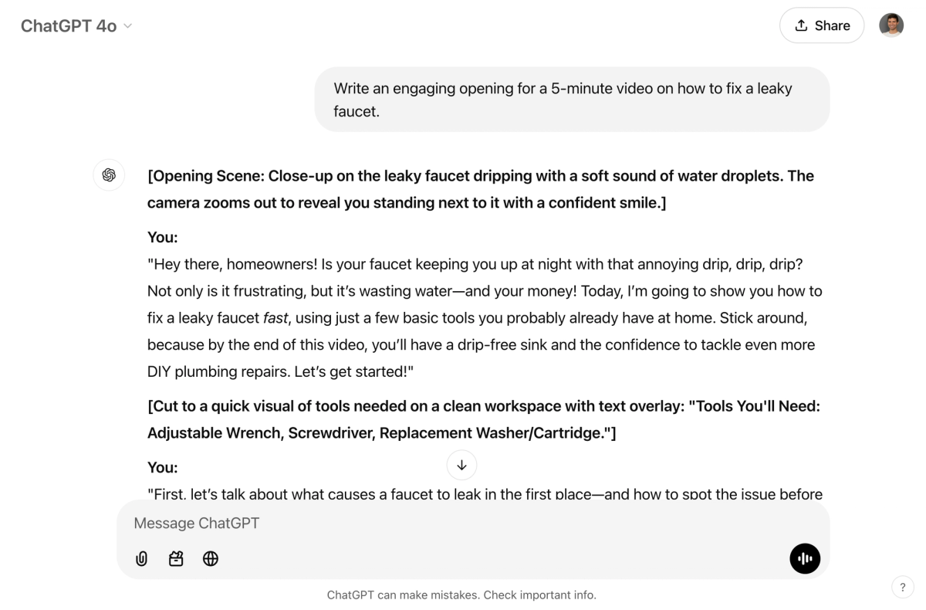The width and height of the screenshot is (926, 610).
Task: Start voice mode with the waveform button
Action: pos(805,558)
